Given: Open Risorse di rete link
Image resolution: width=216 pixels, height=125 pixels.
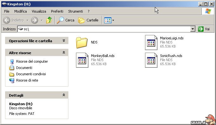Looking at the screenshot, I should [x=27, y=80].
